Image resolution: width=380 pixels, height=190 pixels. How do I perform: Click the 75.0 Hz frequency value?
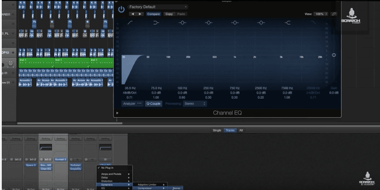tap(156, 88)
